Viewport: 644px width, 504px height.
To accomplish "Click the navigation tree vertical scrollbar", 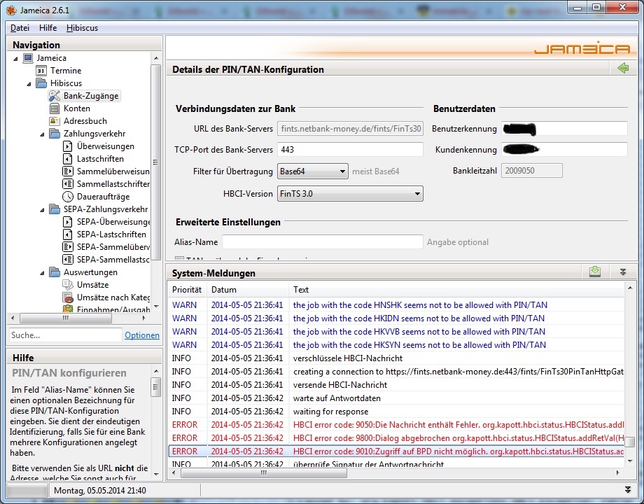I will pyautogui.click(x=155, y=162).
